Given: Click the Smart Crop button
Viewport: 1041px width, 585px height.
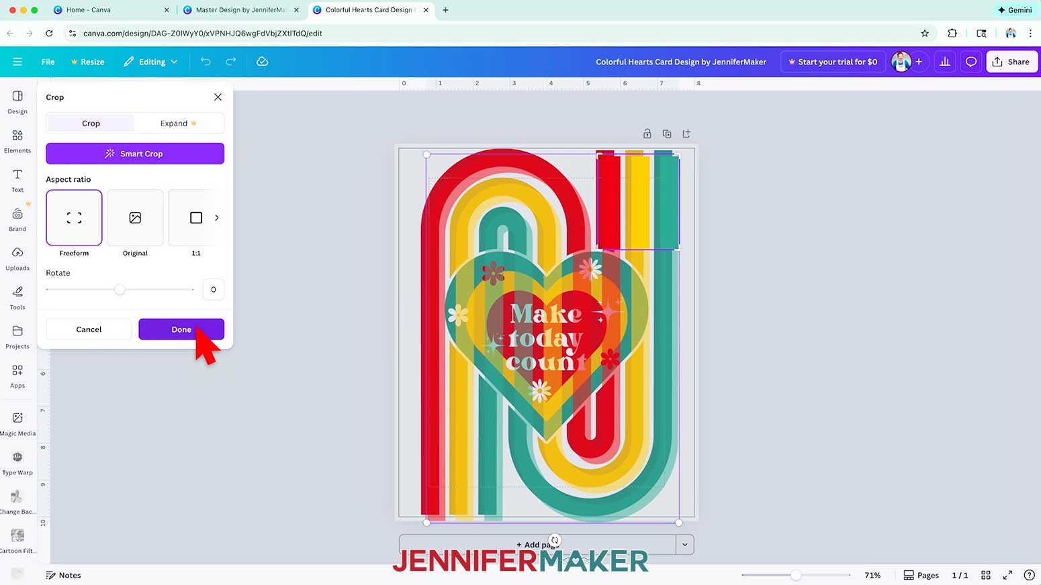Looking at the screenshot, I should click(x=135, y=154).
